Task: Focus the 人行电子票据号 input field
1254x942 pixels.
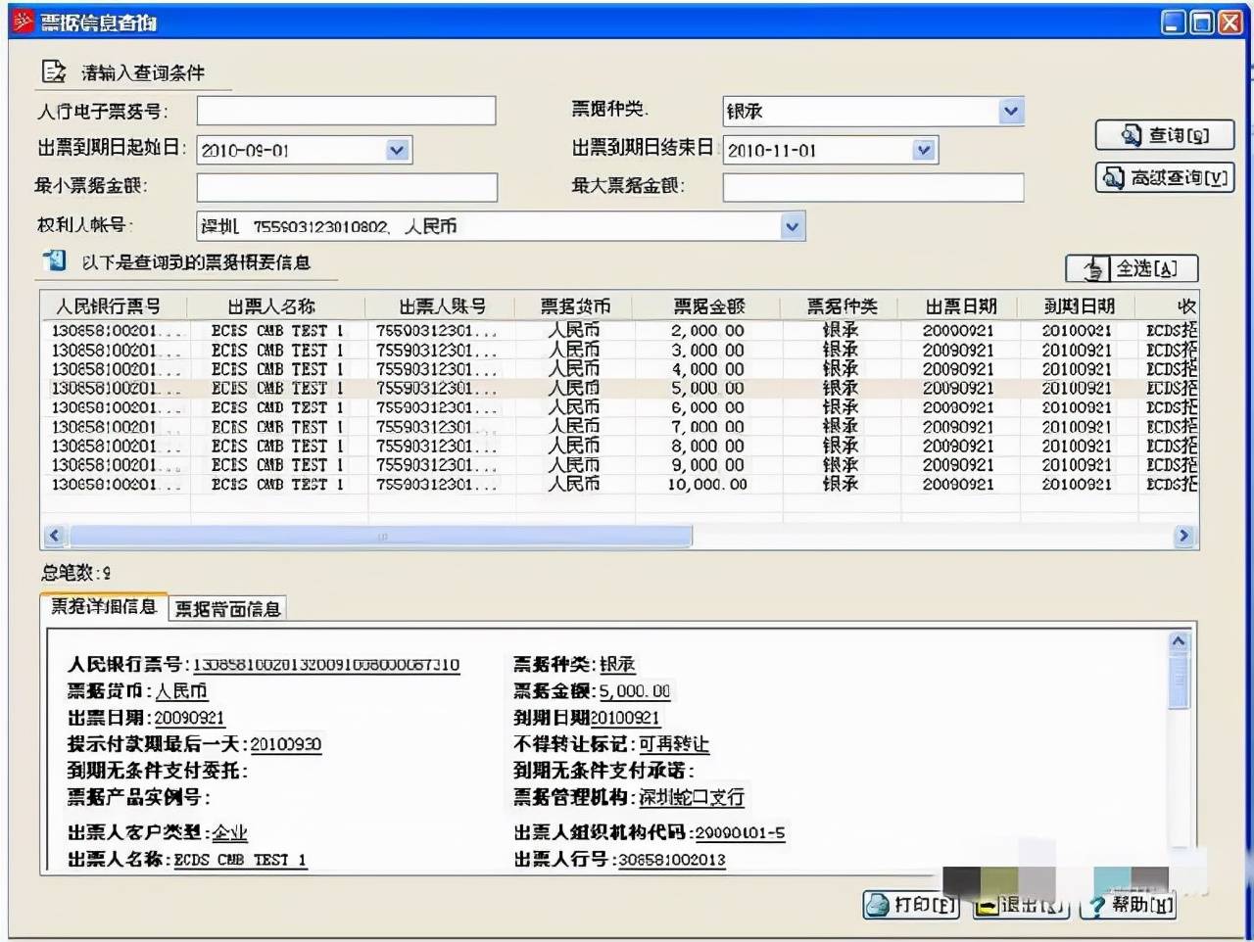Action: pos(346,111)
